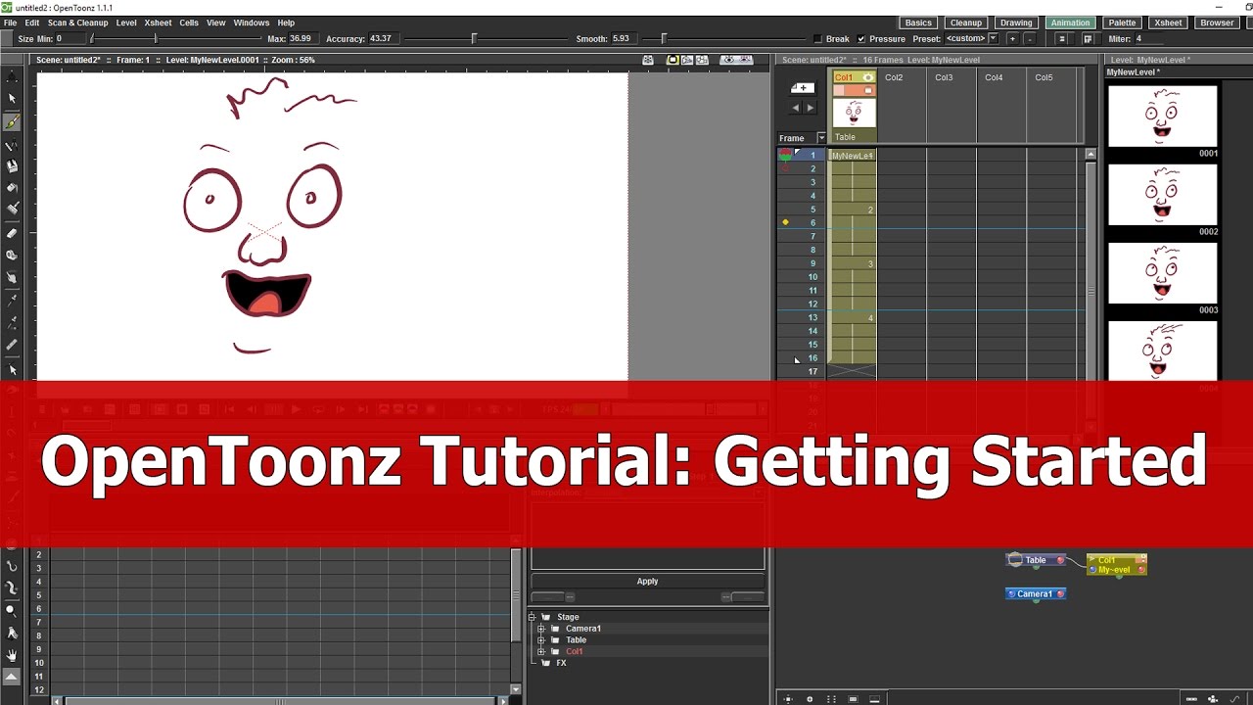Select the Style Picker dropper tool

[12, 300]
